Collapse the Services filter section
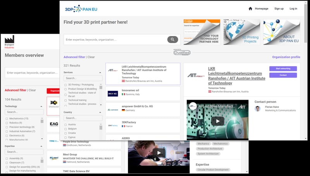 [x=100, y=72]
